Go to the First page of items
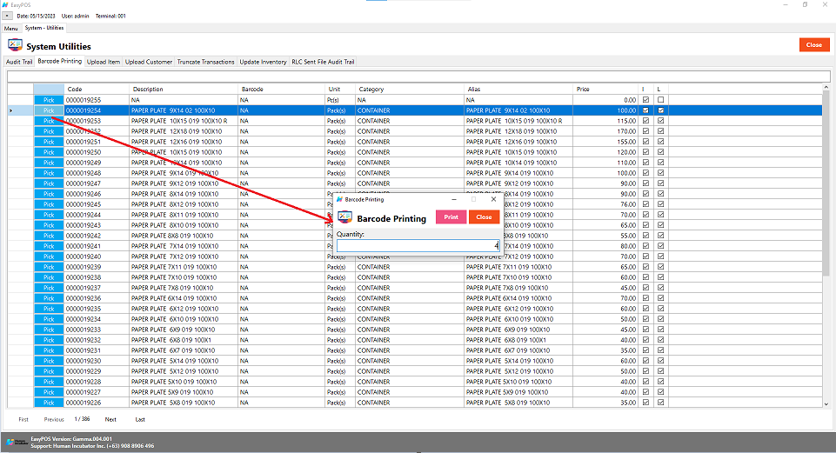The height and width of the screenshot is (453, 836). pos(23,419)
